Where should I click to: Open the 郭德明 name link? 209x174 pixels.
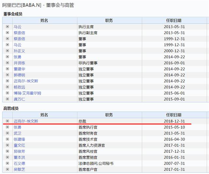pos(19,75)
